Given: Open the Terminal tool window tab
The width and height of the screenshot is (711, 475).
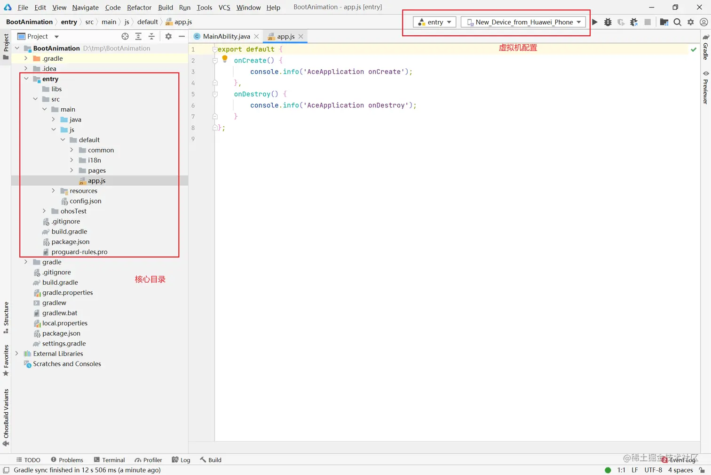Looking at the screenshot, I should tap(109, 460).
